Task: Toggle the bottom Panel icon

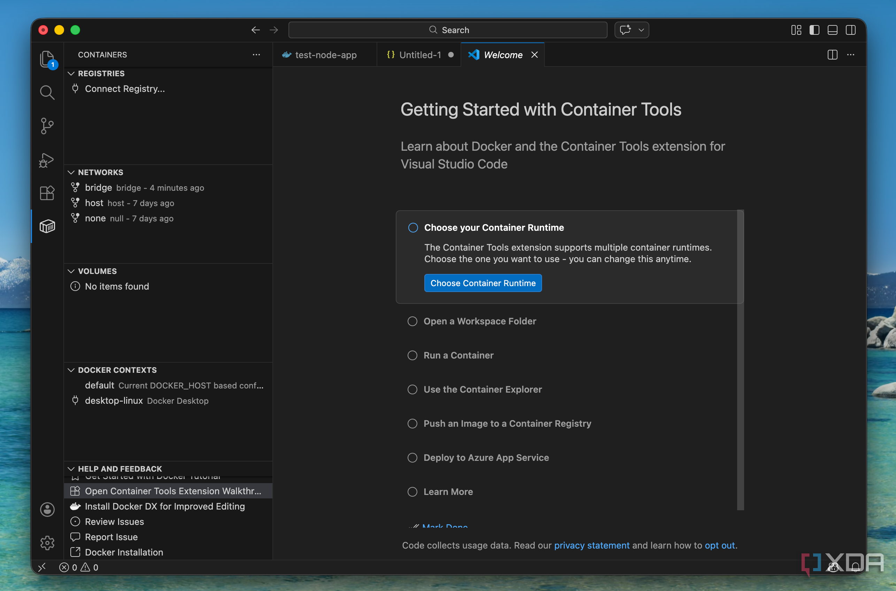Action: click(832, 30)
